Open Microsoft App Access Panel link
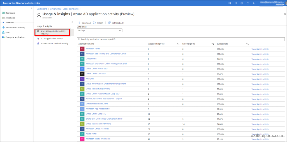This screenshot has width=287, height=142. (98, 109)
